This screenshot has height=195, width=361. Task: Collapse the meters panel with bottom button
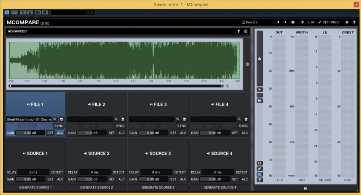tap(305, 188)
